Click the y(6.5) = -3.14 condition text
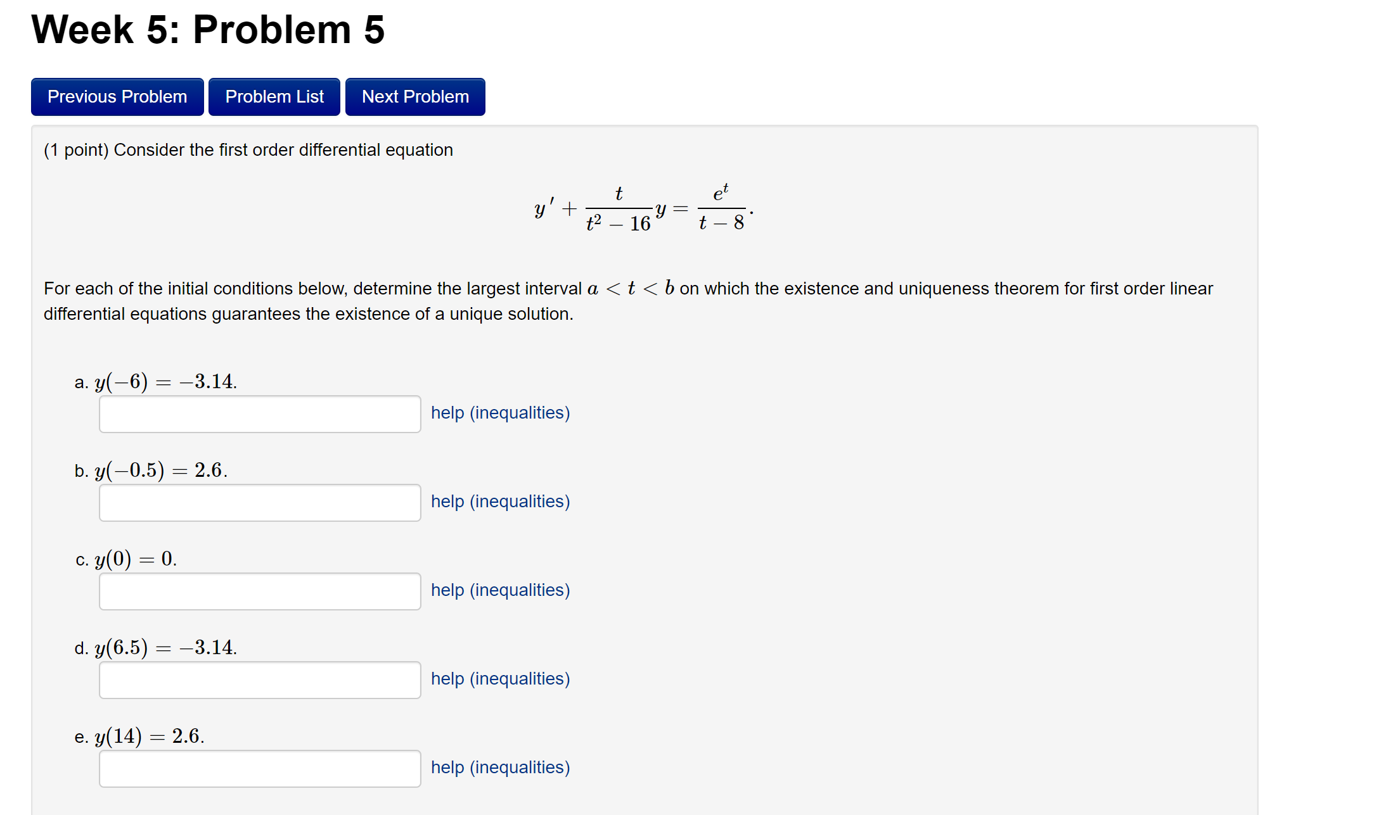Image resolution: width=1386 pixels, height=815 pixels. pos(165,648)
